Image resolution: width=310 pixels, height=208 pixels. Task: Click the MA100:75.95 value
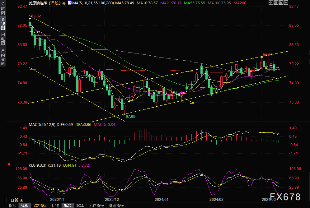click(x=219, y=3)
